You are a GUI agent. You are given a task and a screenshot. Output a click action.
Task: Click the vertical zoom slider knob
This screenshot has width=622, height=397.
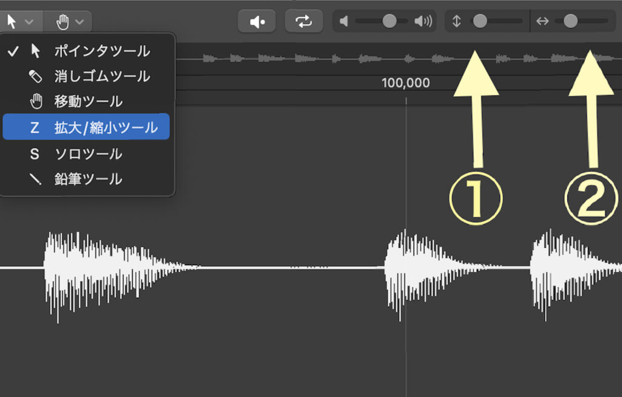(x=480, y=22)
